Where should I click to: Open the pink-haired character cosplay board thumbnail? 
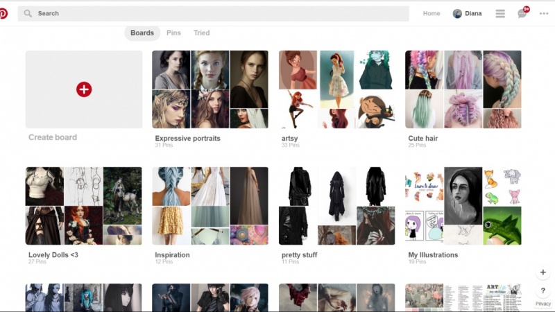pos(210,297)
